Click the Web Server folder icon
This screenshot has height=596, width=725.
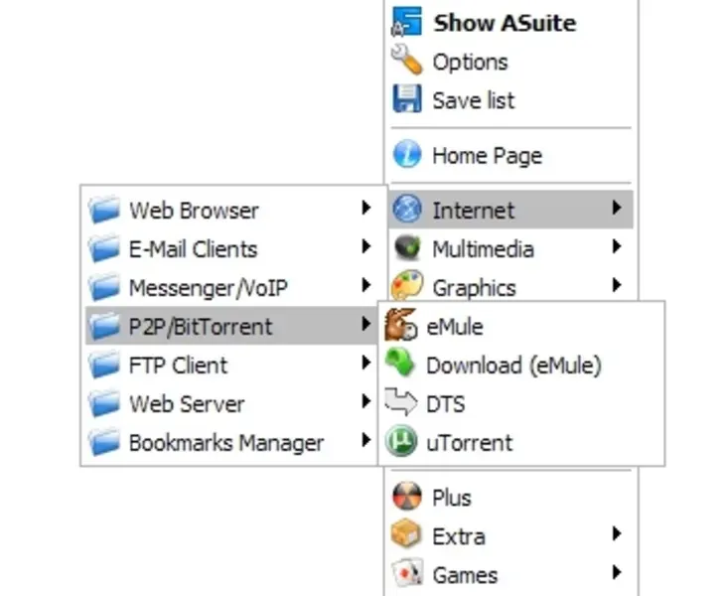(103, 404)
